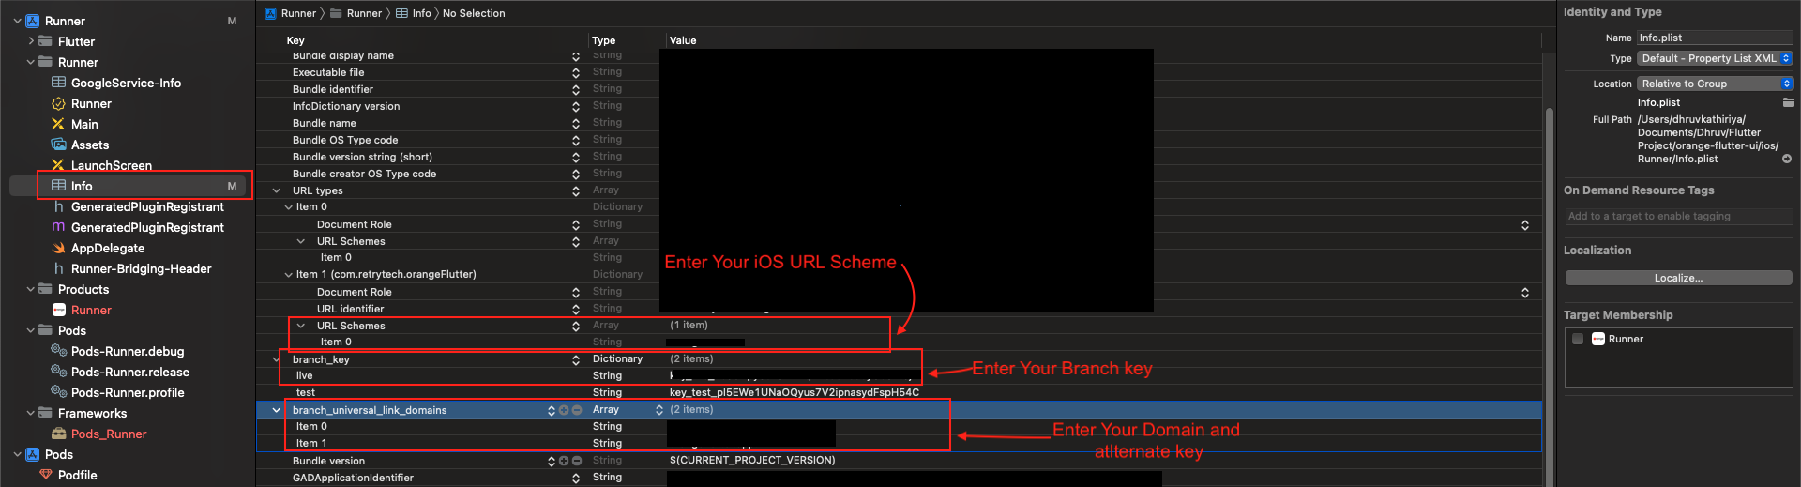This screenshot has height=487, width=1801.
Task: Click the Info item in the breadcrumb bar
Action: click(421, 13)
